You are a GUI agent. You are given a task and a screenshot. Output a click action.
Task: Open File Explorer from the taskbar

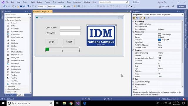point(64,103)
